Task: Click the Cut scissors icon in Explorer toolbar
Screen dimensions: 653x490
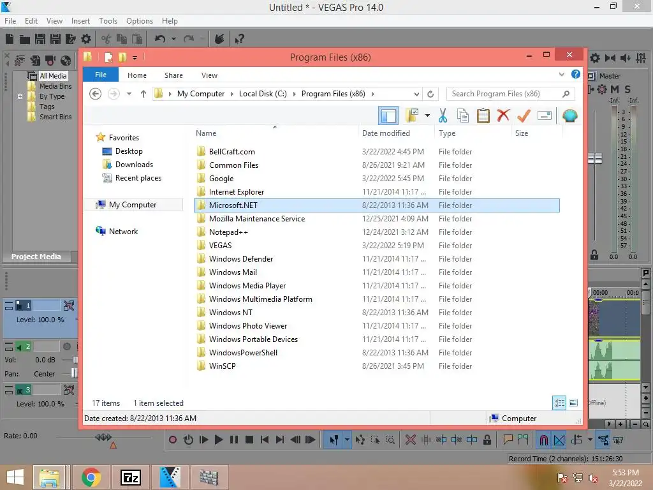Action: click(x=443, y=115)
